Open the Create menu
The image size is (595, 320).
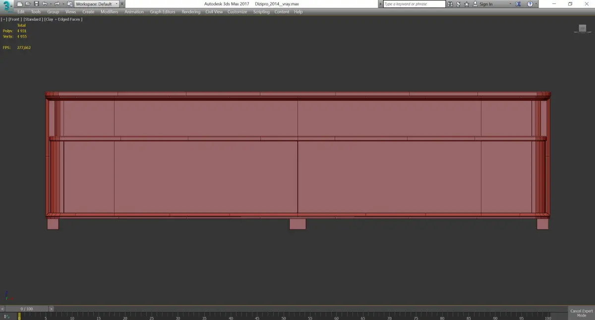(88, 12)
